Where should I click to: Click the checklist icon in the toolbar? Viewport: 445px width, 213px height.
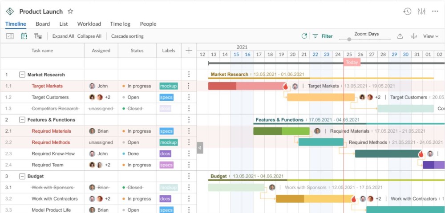[10, 36]
